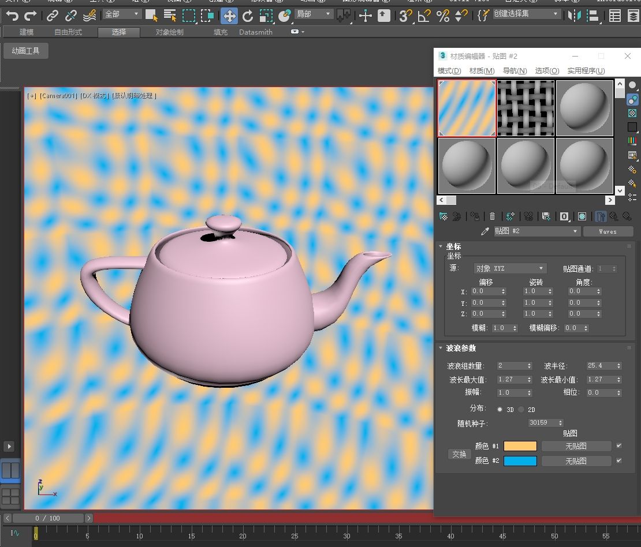Pick material with the eyedropper tool

click(x=485, y=231)
